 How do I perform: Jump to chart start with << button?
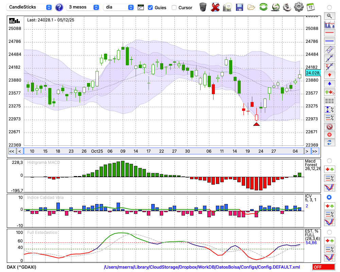tap(12, 151)
